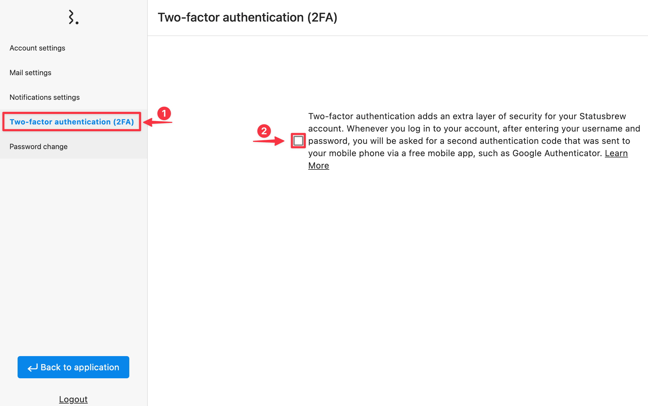Click the word 'Learn' in the underlined link
The image size is (648, 406).
pyautogui.click(x=616, y=153)
